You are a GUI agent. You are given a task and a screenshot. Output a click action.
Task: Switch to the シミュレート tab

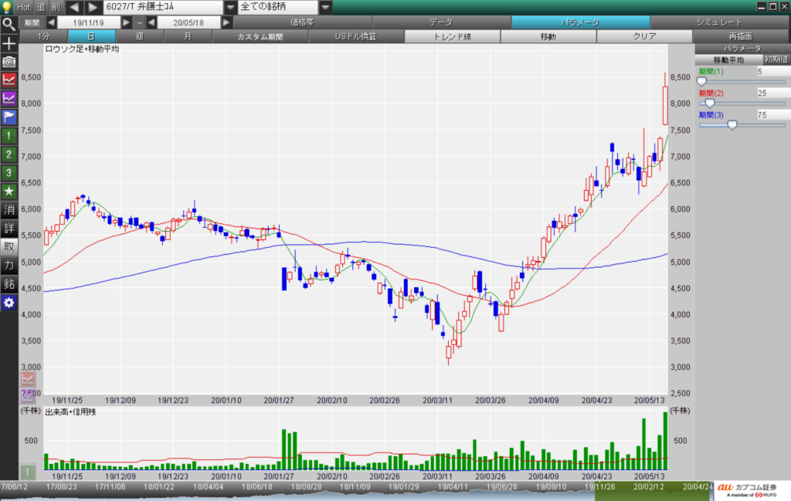tap(718, 22)
